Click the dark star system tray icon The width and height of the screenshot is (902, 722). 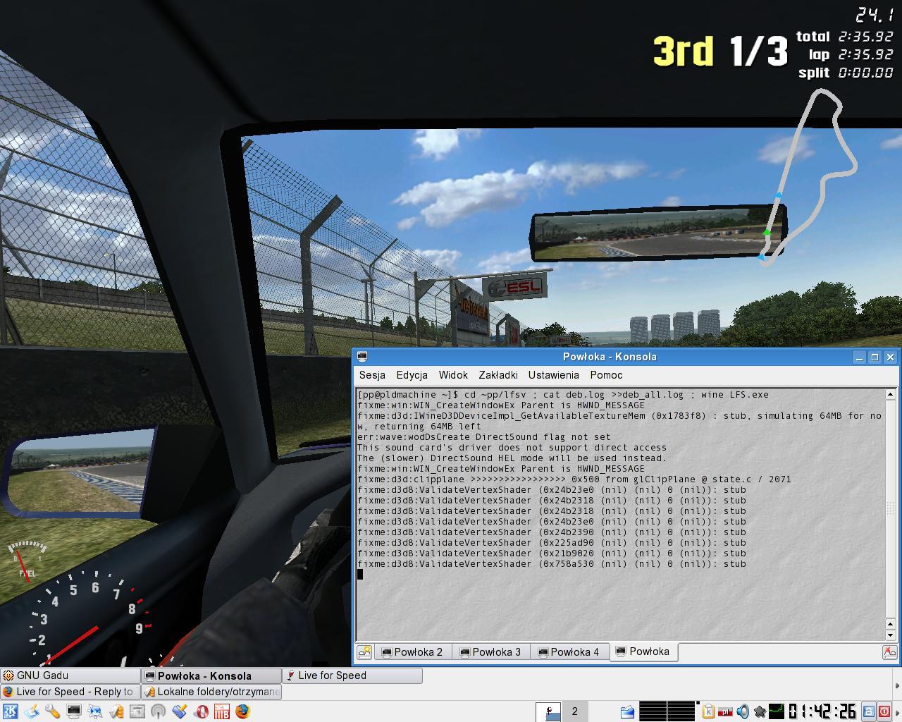(760, 711)
